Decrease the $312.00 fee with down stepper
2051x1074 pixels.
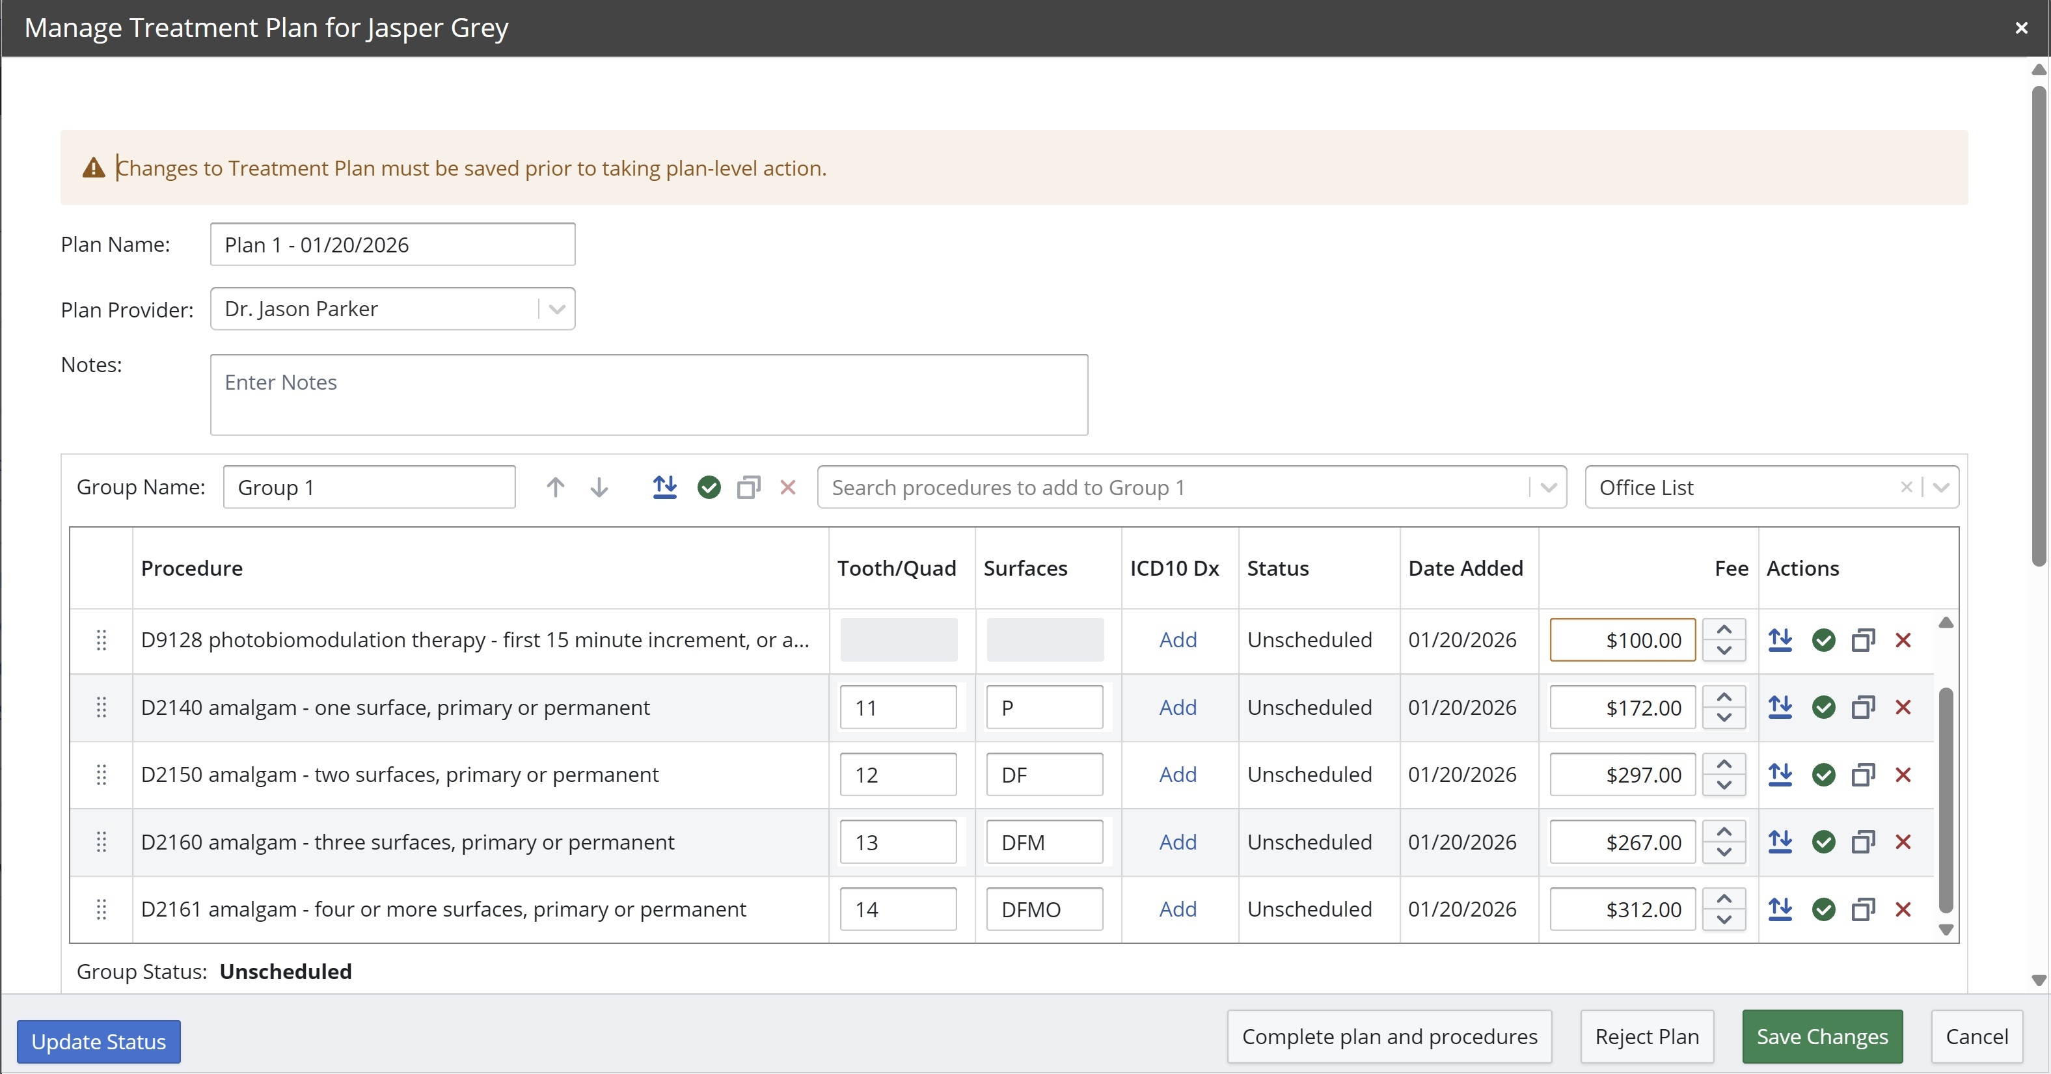[1724, 920]
